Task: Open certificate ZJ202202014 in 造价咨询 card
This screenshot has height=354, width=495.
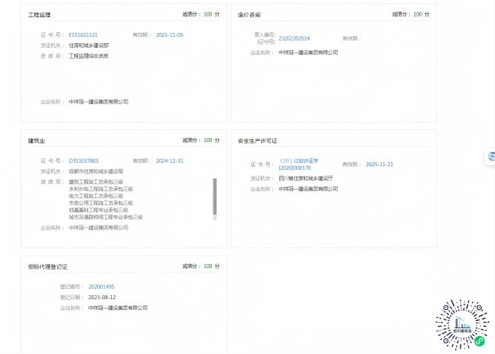Action: pyautogui.click(x=294, y=38)
